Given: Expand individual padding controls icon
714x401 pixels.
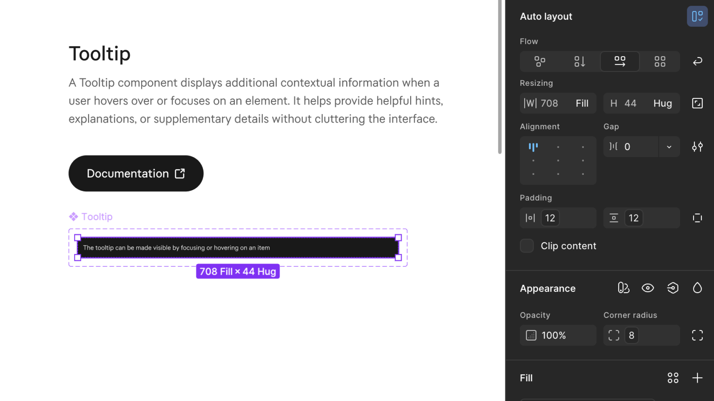Looking at the screenshot, I should click(698, 218).
